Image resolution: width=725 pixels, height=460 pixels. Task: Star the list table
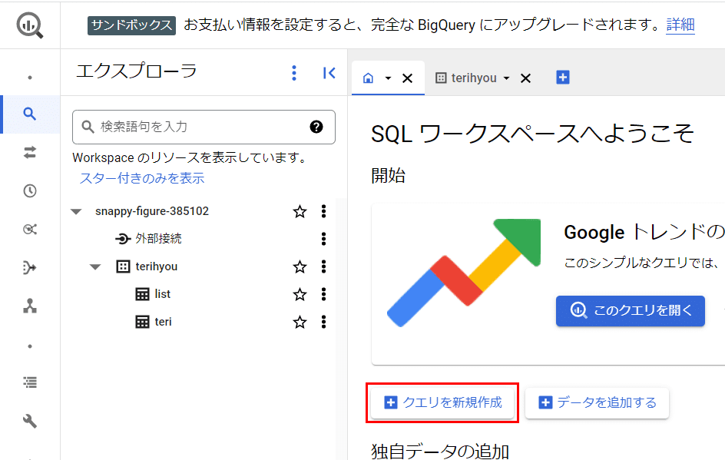300,294
